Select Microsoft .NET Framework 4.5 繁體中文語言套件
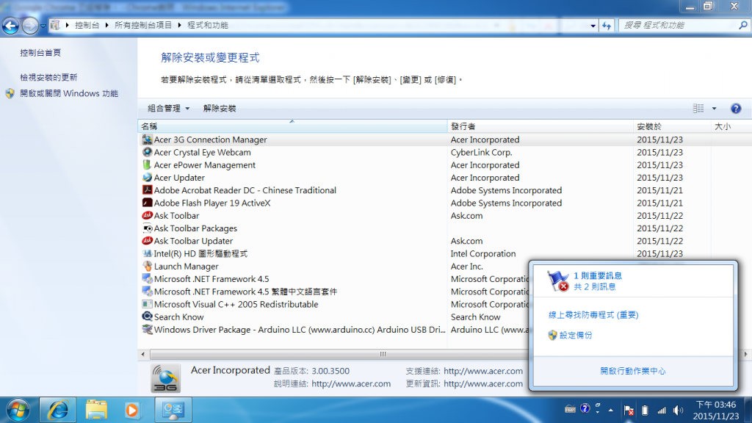752x423 pixels. [x=245, y=292]
